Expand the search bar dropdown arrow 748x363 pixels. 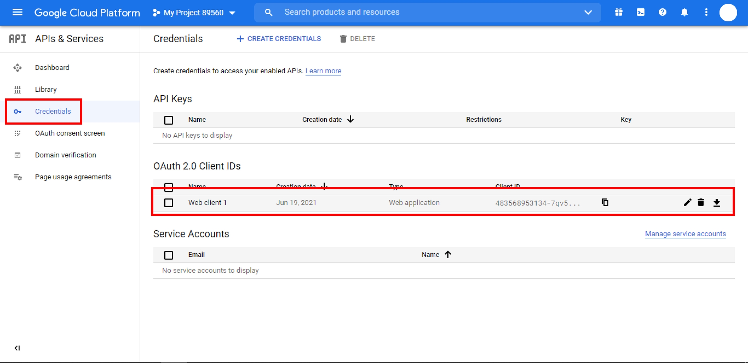(588, 12)
